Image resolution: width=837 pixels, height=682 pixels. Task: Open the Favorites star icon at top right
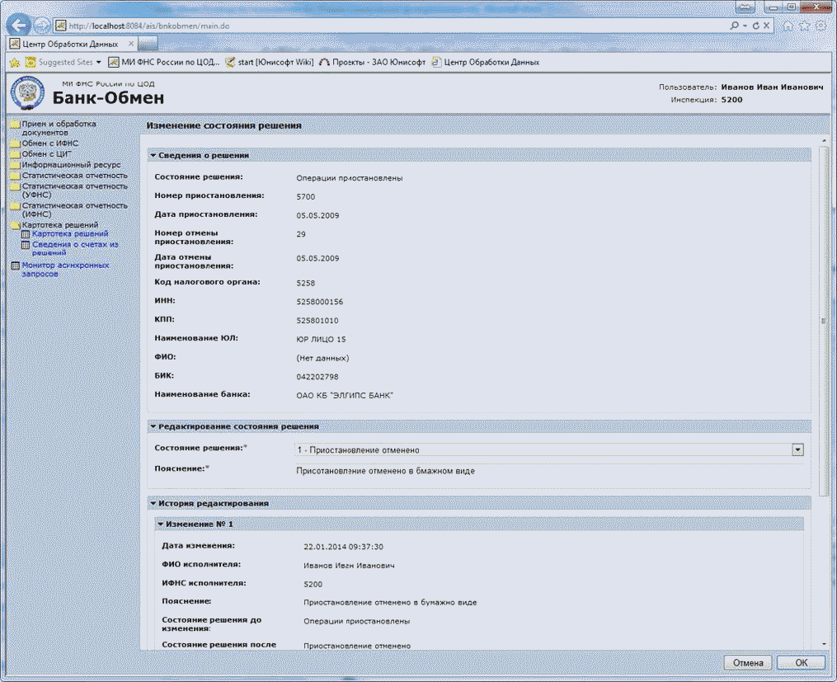pos(805,26)
